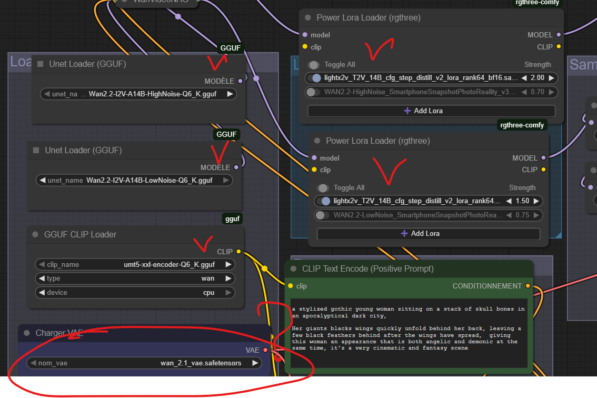Screen dimensions: 597x398
Task: Click CLIP output dot of GGUF CLIP Loader
Action: coord(238,251)
